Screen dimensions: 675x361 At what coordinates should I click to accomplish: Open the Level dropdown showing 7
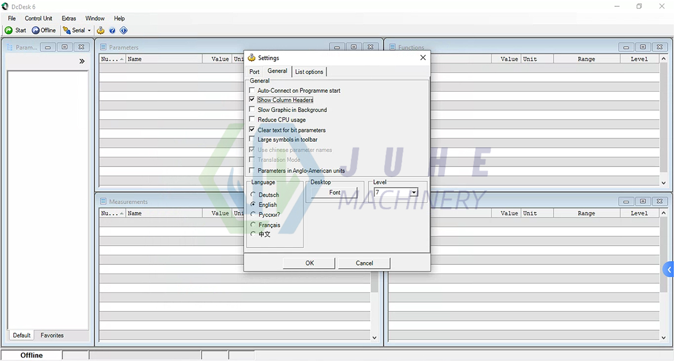(413, 192)
